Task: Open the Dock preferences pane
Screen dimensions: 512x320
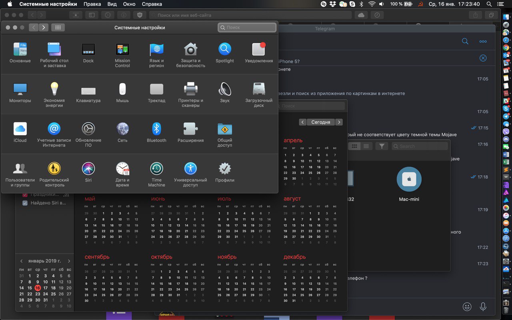Action: (x=88, y=53)
